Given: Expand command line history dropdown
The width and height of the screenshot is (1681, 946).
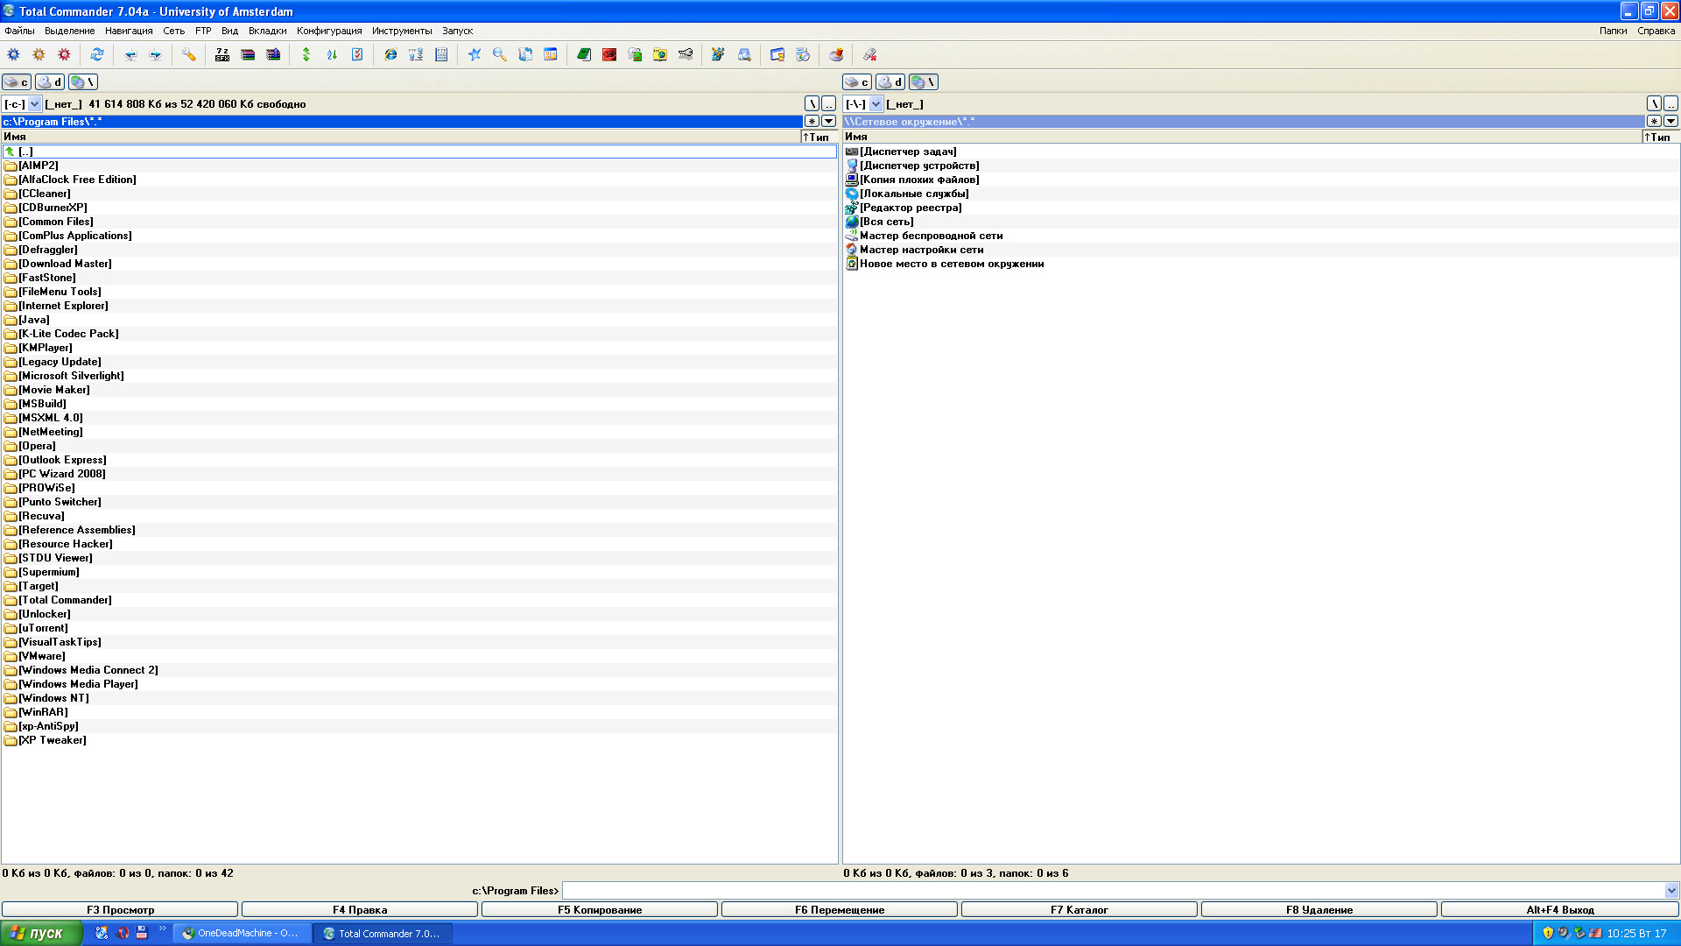Looking at the screenshot, I should [x=1671, y=891].
